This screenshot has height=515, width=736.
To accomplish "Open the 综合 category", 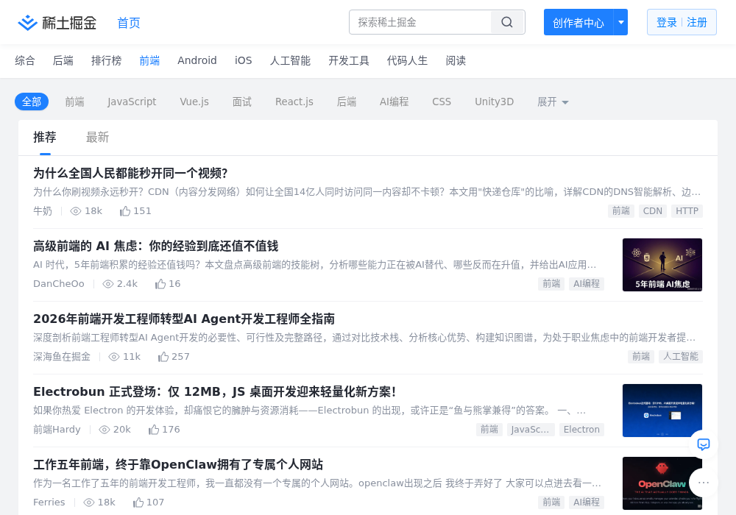I will point(25,60).
